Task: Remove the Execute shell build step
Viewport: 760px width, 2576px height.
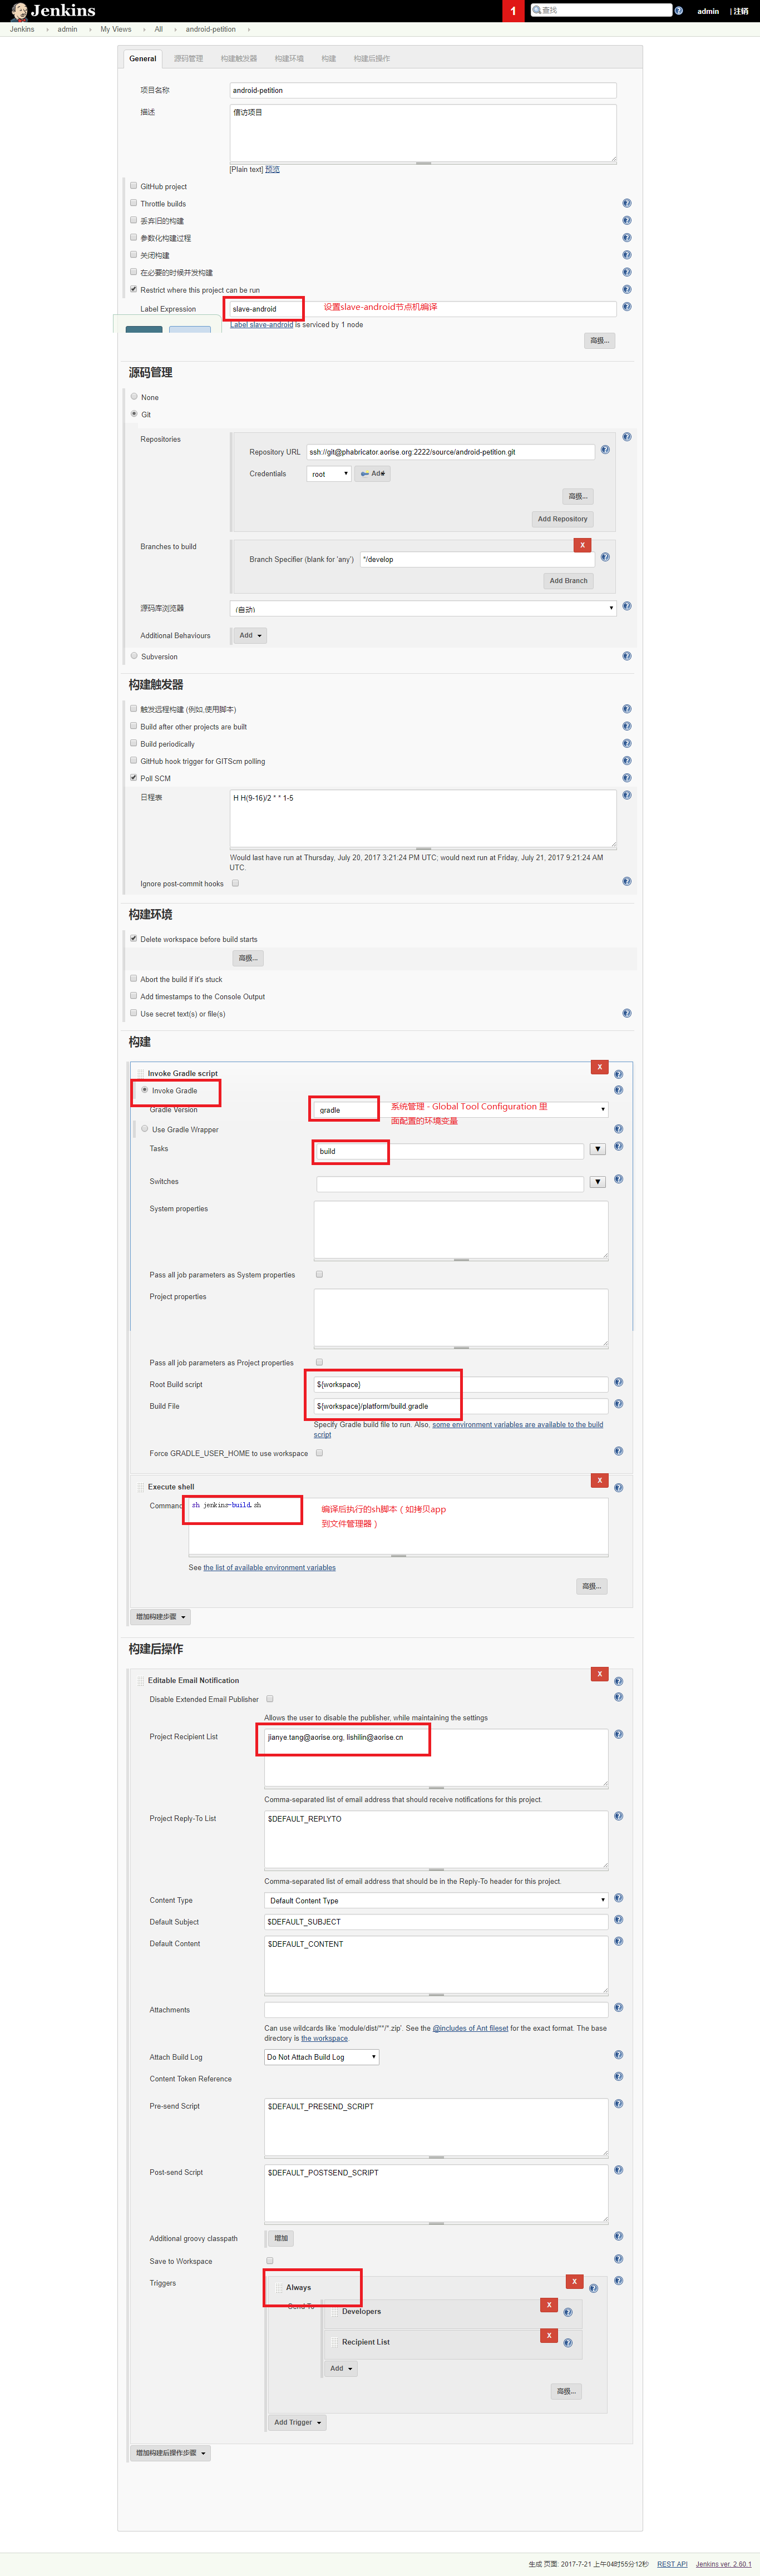Action: [599, 1480]
